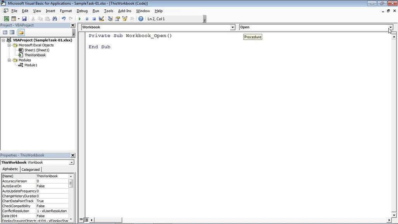Viewport: 398px width, 224px height.
Task: Select the ChartDataPointTrack property row
Action: 35,201
